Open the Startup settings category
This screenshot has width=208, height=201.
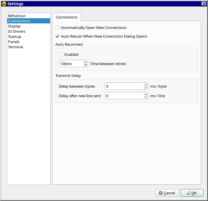click(29, 36)
